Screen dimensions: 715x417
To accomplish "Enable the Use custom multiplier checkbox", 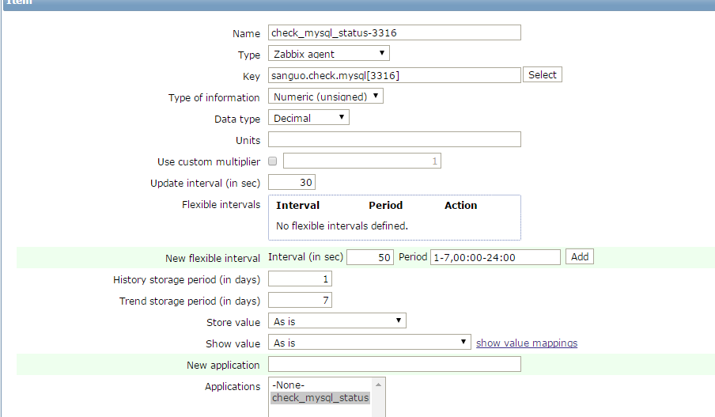I will (x=273, y=161).
